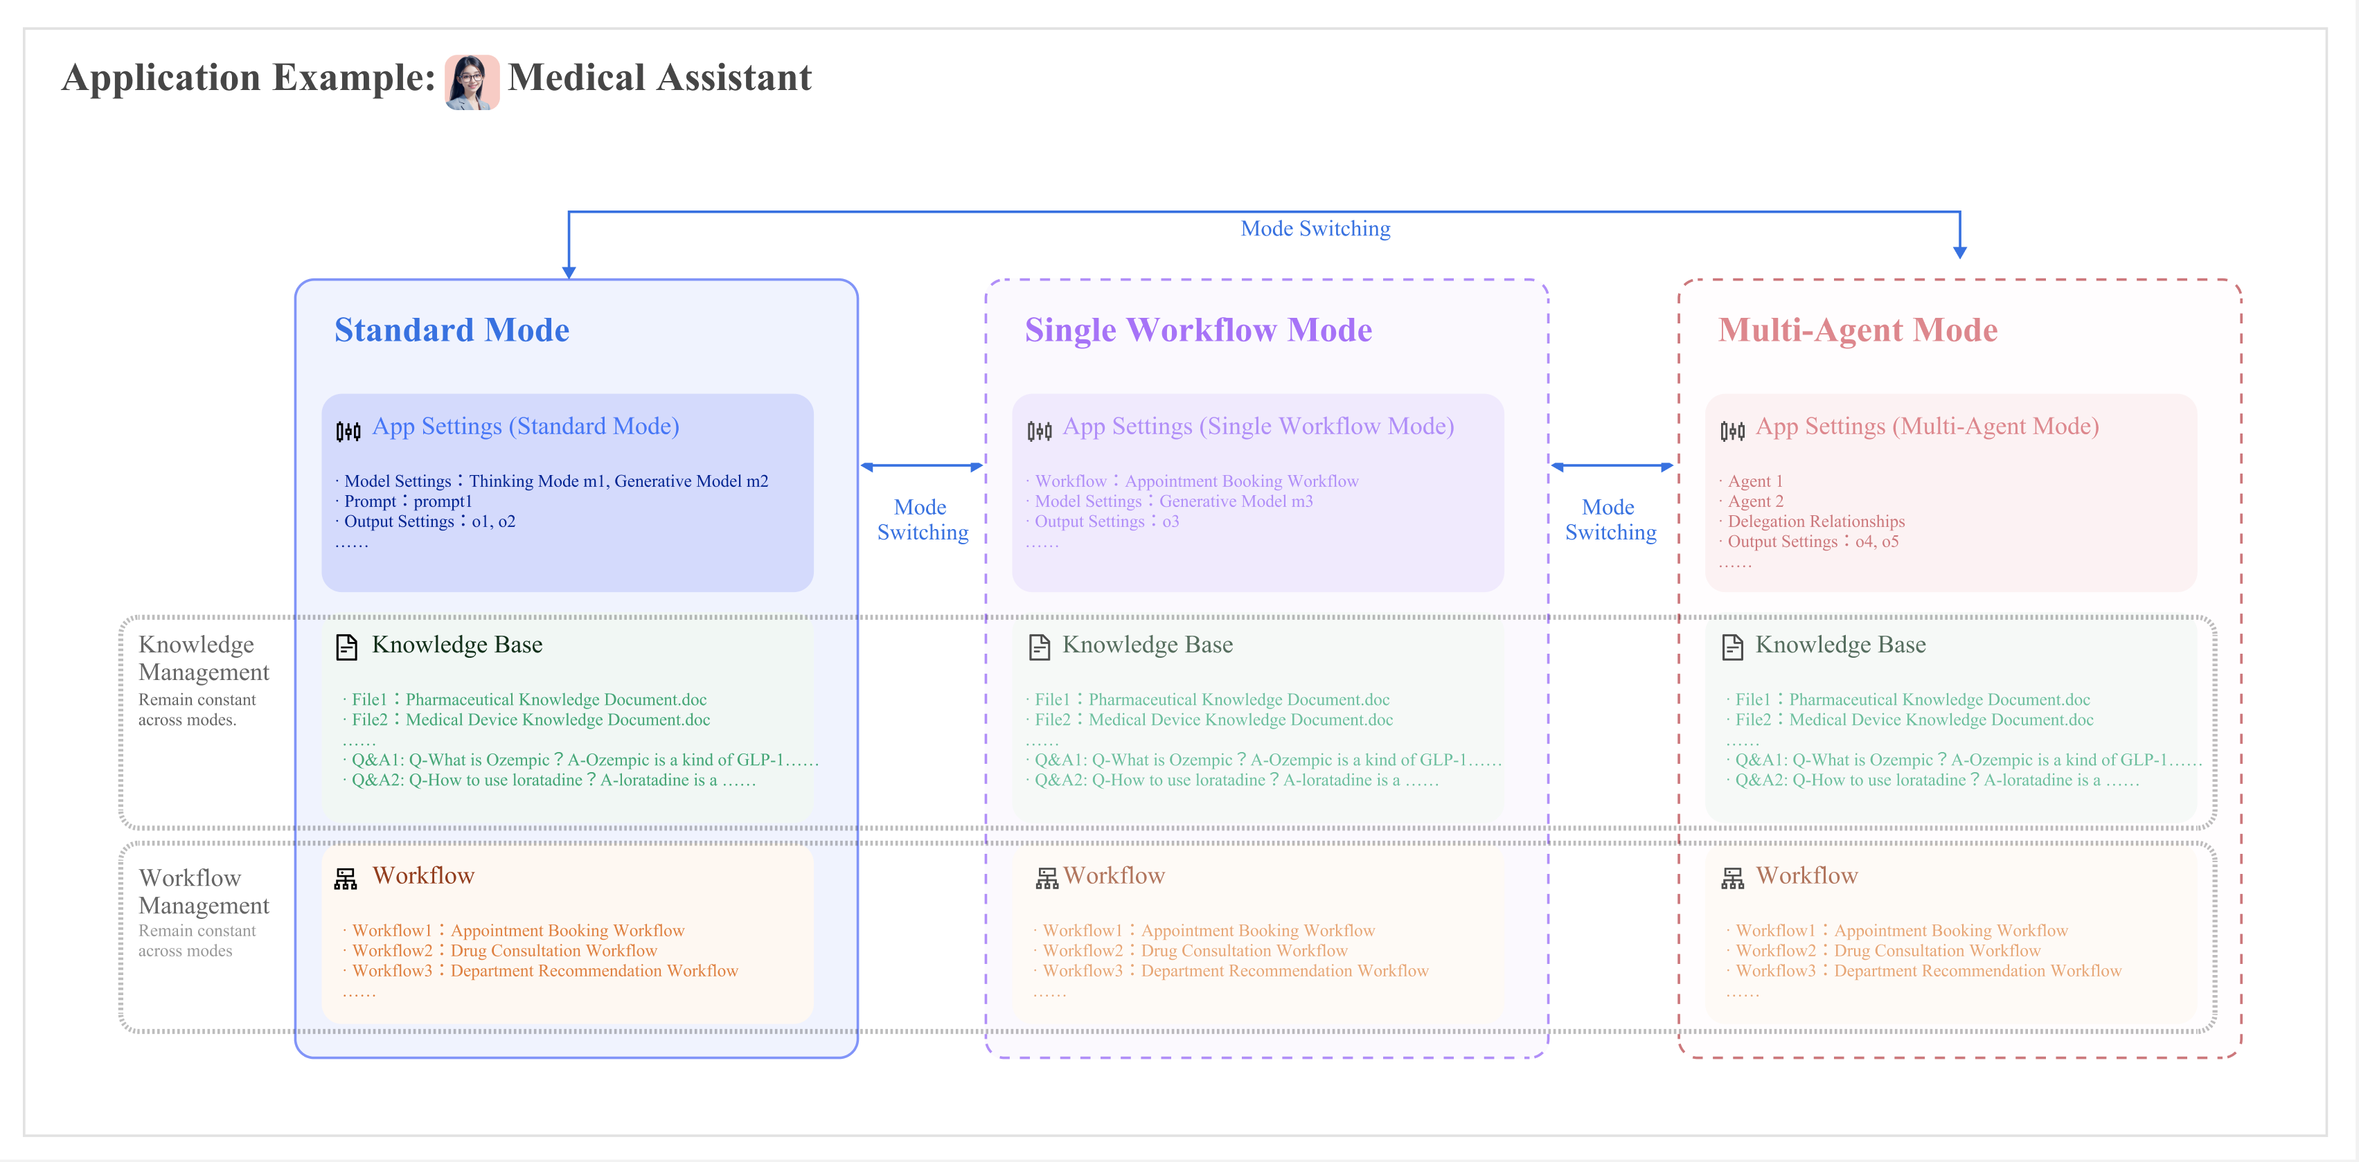
Task: Click Workflow Management label on left
Action: click(204, 891)
